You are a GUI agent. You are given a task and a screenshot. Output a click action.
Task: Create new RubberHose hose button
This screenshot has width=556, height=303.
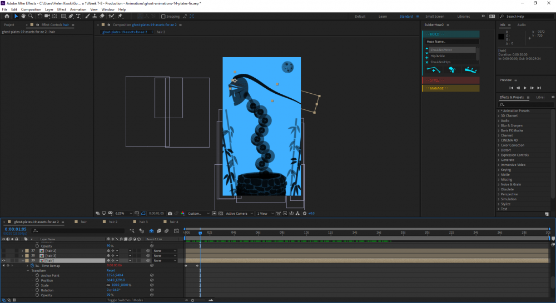tap(434, 70)
